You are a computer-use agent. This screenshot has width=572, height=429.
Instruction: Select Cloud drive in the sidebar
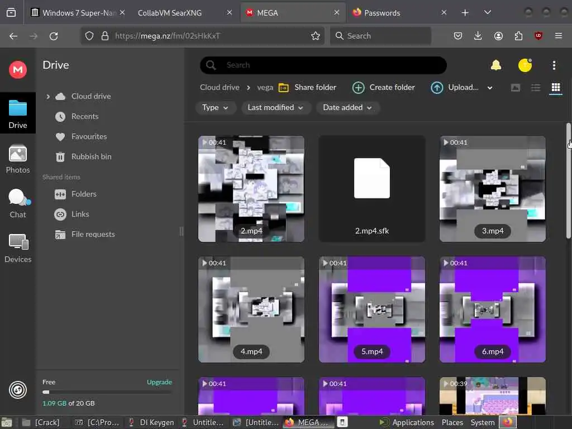91,96
